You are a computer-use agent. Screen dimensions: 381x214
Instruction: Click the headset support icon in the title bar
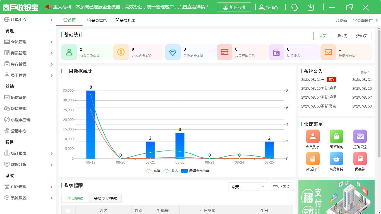(x=294, y=7)
